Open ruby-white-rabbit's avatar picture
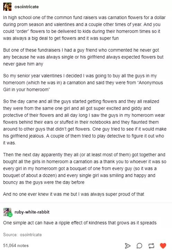This screenshot has height=250, width=172. [x=7, y=212]
